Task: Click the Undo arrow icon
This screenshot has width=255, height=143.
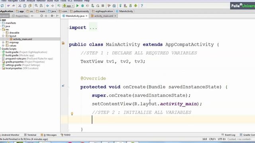Action: (8, 6)
